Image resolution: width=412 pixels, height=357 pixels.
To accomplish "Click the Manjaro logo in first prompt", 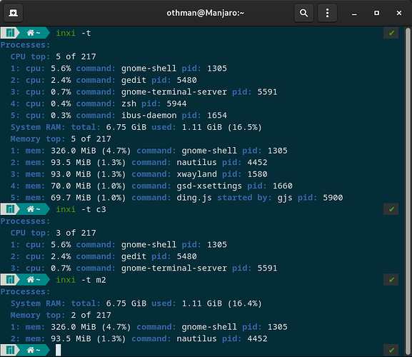I will pyautogui.click(x=10, y=33).
